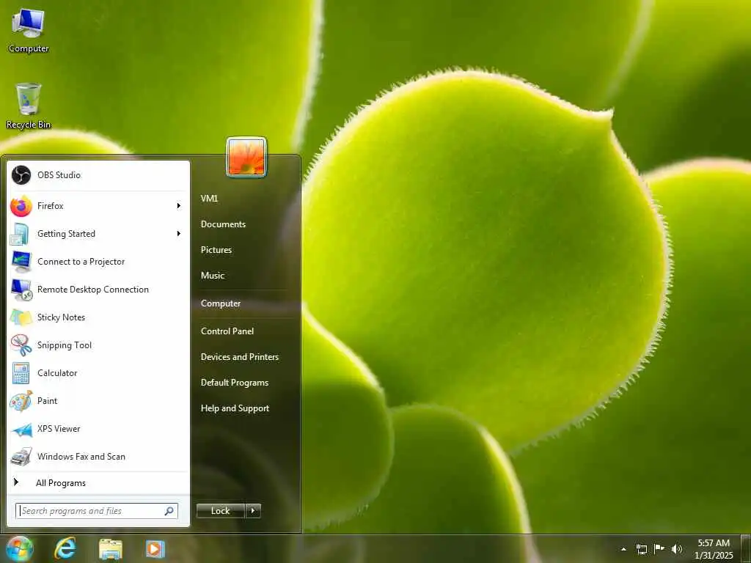Open the shutdown options arrow beside Lock
751x563 pixels.
pos(253,511)
